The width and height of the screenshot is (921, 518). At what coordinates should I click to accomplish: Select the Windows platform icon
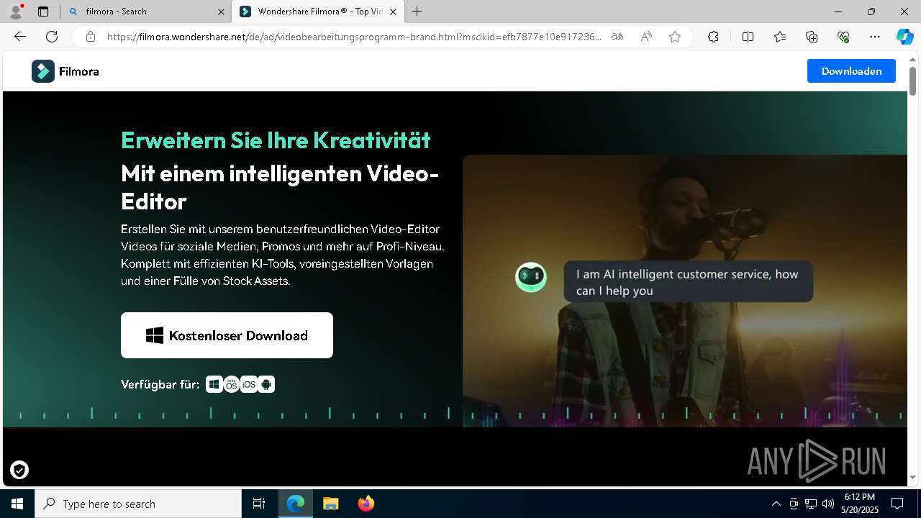(214, 384)
